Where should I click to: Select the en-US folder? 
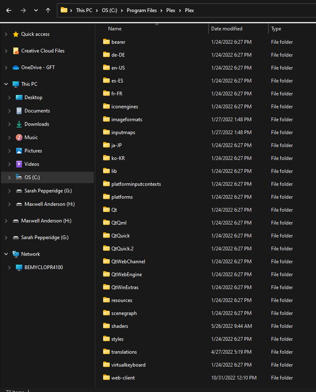[118, 68]
